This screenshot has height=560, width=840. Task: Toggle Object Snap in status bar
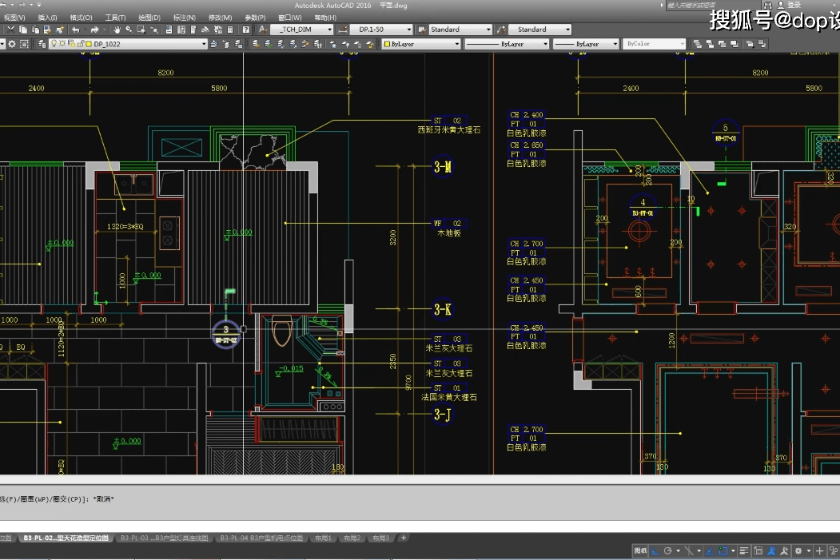[723, 551]
